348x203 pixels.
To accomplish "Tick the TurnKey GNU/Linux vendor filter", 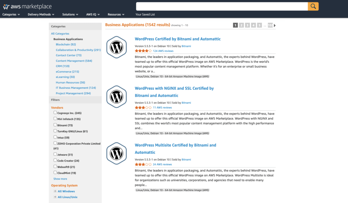I will [x=55, y=131].
